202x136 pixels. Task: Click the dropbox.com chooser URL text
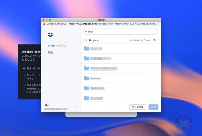(x=112, y=24)
